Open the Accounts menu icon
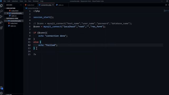The height and width of the screenshot is (95, 169). (1, 88)
